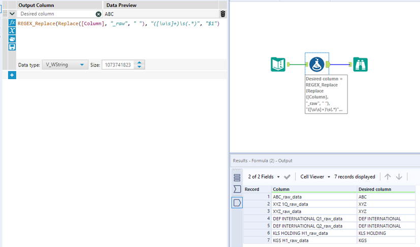Open the 2 of 2 Fields dropdown
The width and height of the screenshot is (420, 247).
264,177
